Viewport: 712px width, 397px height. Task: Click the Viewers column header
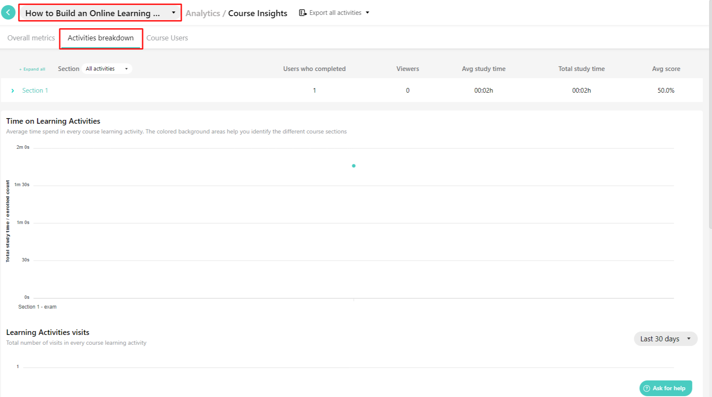coord(408,69)
